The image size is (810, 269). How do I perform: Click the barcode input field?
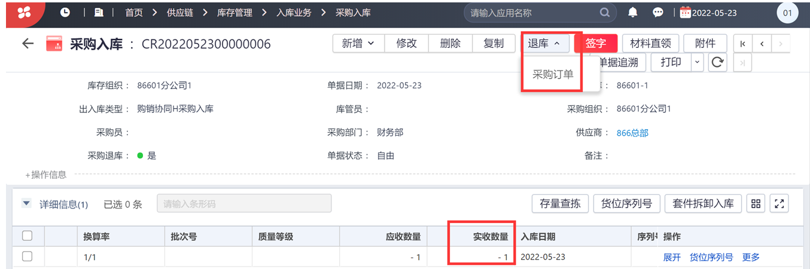pyautogui.click(x=244, y=204)
